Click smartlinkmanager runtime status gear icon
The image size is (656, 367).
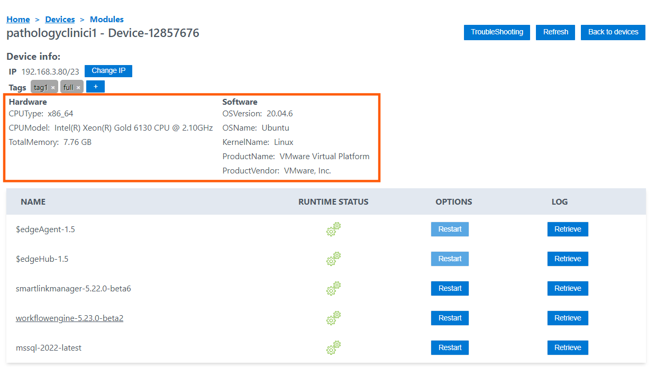(x=333, y=289)
